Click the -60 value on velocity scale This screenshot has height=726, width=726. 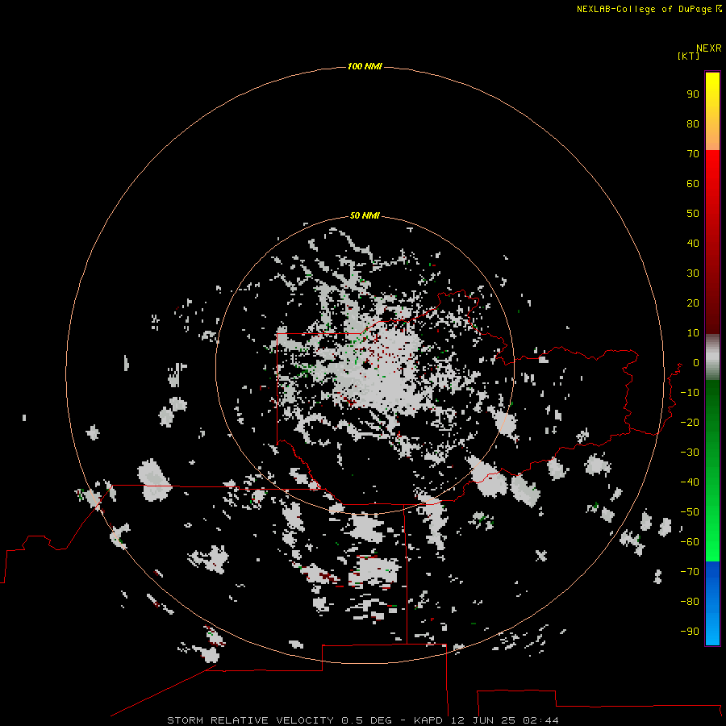tap(690, 542)
